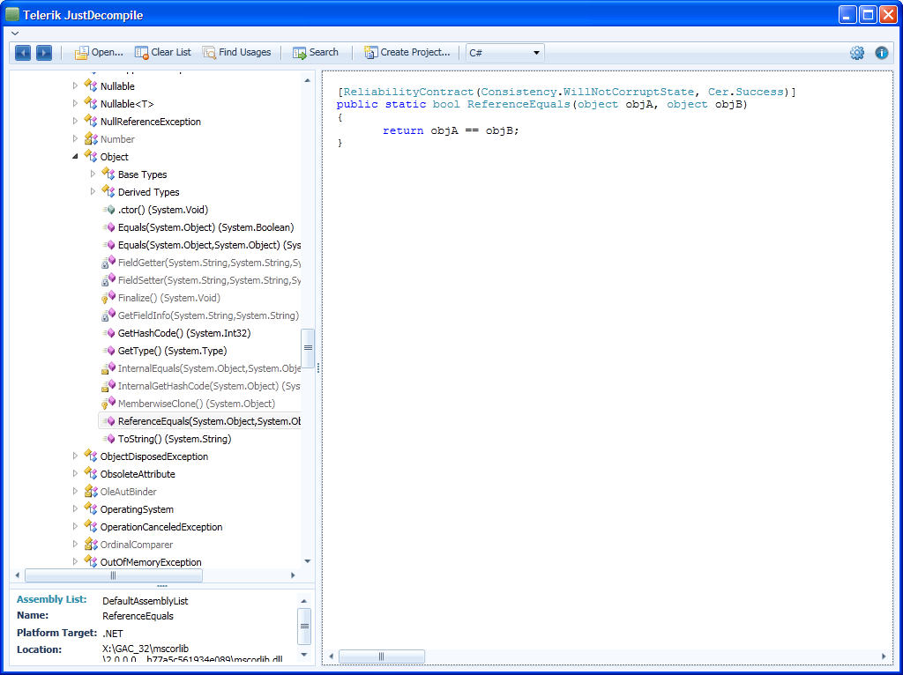This screenshot has width=903, height=675.
Task: Click the DefaultAssemblyList value
Action: 146,601
